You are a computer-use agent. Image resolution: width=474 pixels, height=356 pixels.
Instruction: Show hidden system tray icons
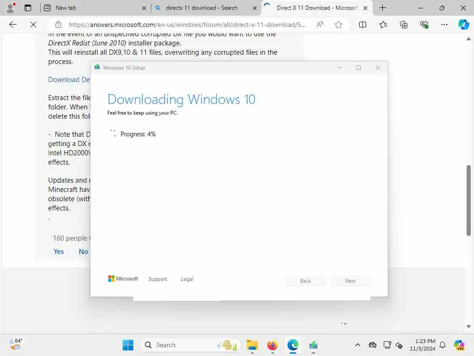pyautogui.click(x=358, y=345)
